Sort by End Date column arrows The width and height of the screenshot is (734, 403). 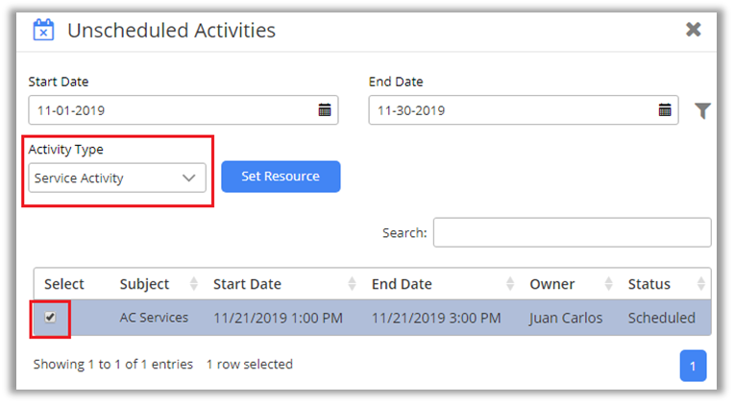click(510, 284)
